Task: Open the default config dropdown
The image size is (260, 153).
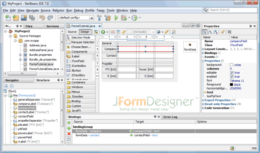Action: (x=91, y=18)
